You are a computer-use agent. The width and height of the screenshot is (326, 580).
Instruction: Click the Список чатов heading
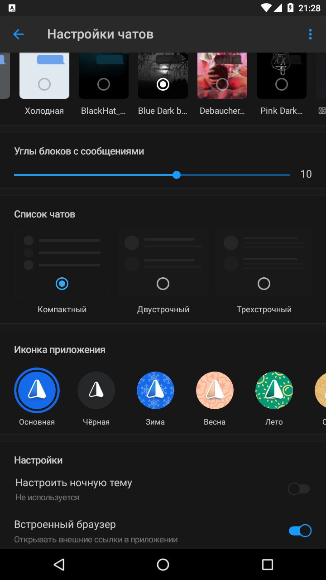[44, 214]
